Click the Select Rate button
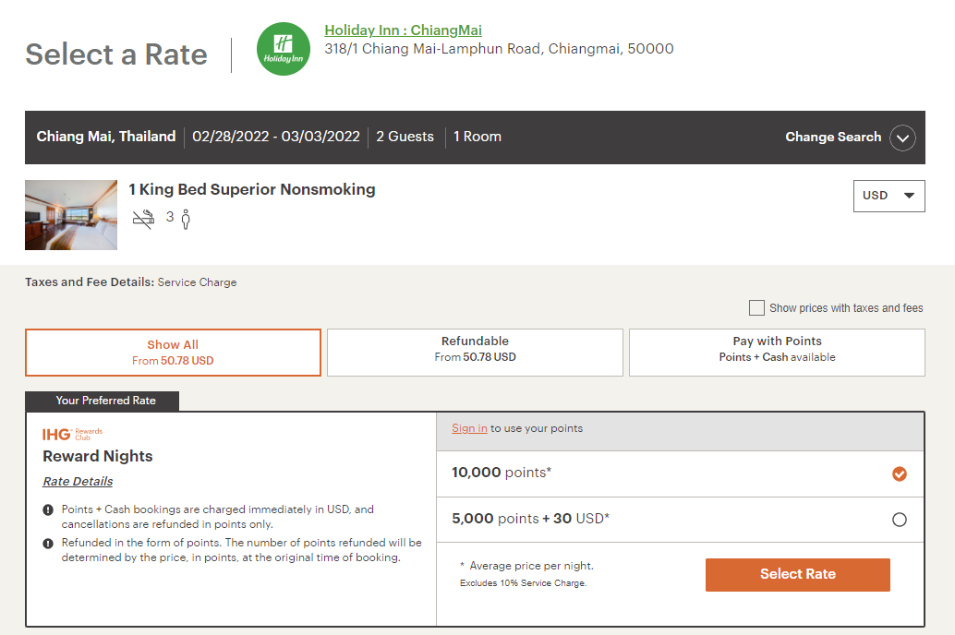This screenshot has width=955, height=635. point(796,574)
